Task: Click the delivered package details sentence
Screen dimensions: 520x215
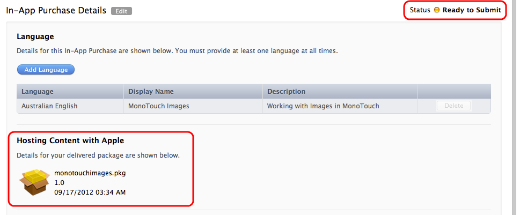Action: 98,155
